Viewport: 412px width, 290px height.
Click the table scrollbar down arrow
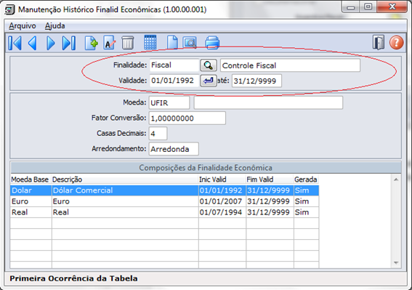396,262
